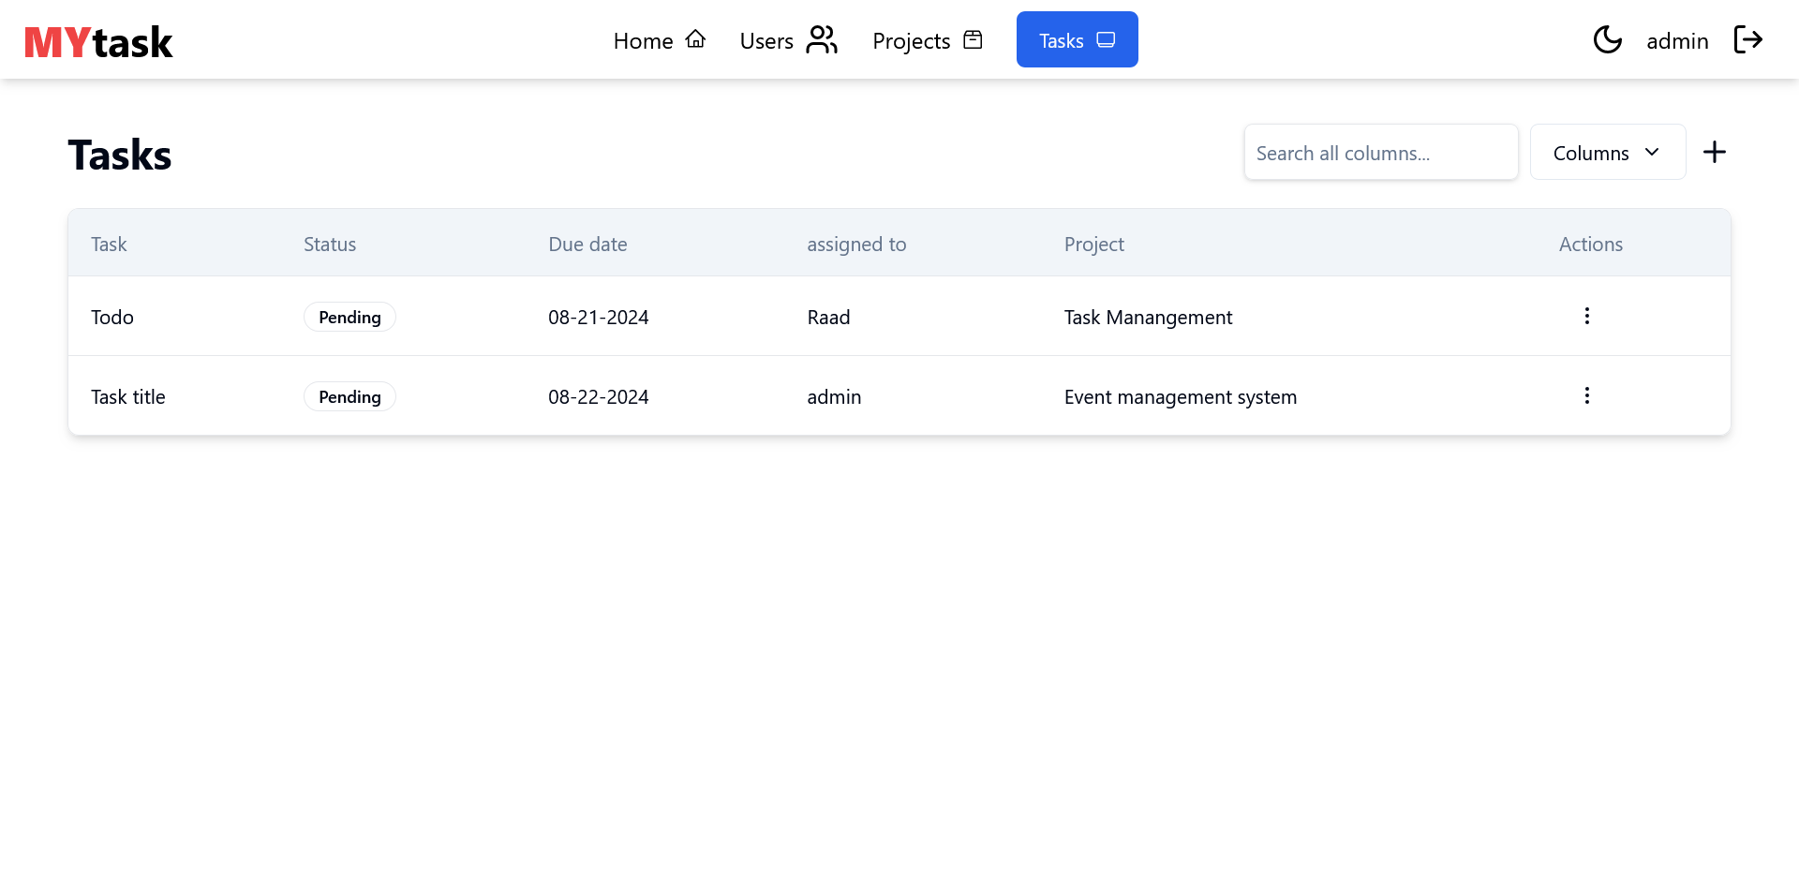Viewport: 1799px width, 891px height.
Task: Toggle dark mode with the moon icon
Action: coord(1607,39)
